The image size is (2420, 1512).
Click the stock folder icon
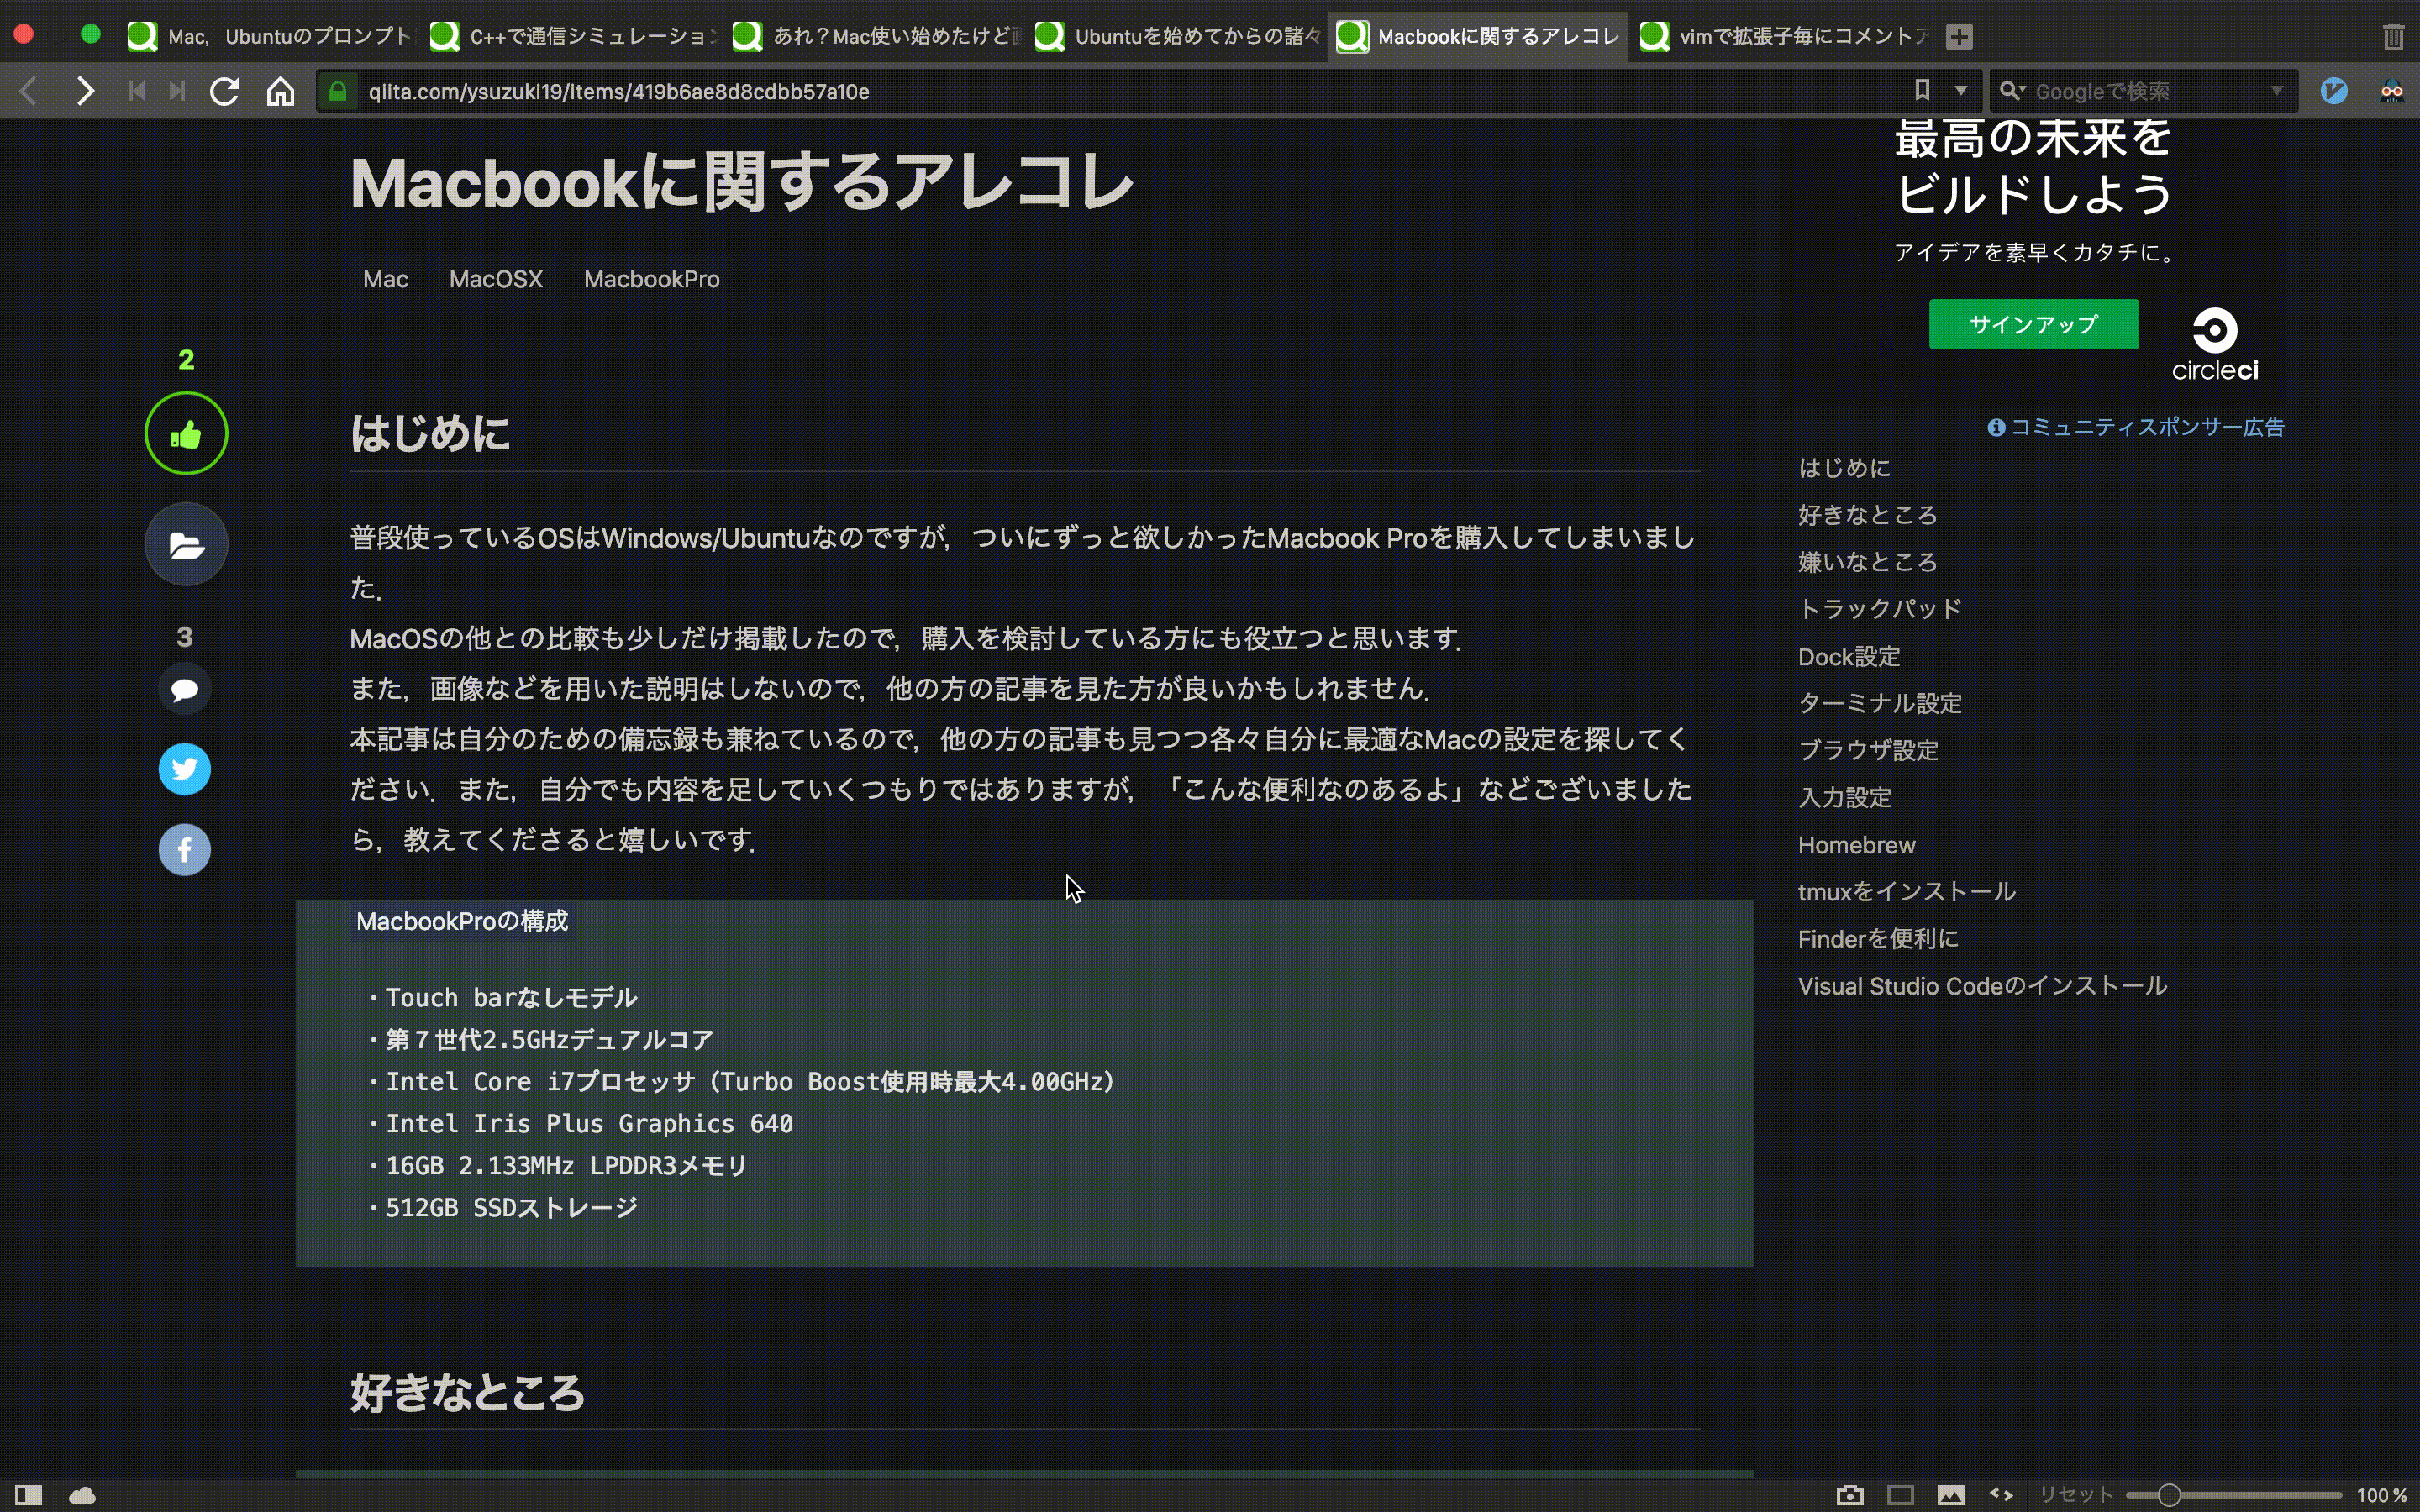(x=186, y=545)
